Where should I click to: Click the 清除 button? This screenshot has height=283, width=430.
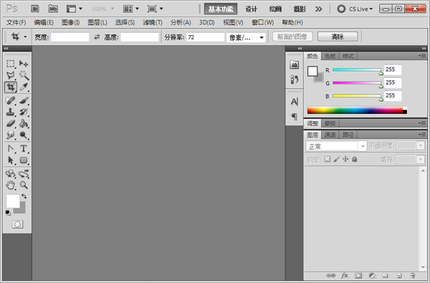pos(338,37)
